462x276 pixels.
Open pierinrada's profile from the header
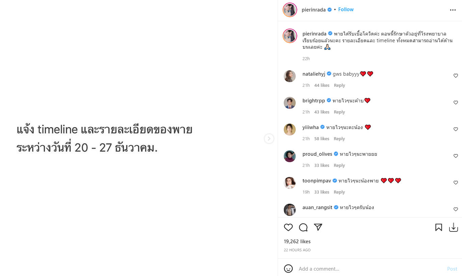point(315,9)
